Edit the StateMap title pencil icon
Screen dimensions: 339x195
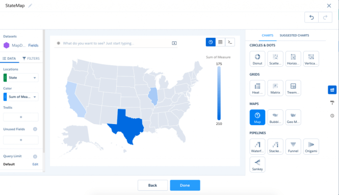[30, 6]
